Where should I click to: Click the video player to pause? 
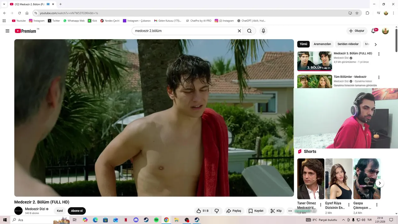click(154, 118)
